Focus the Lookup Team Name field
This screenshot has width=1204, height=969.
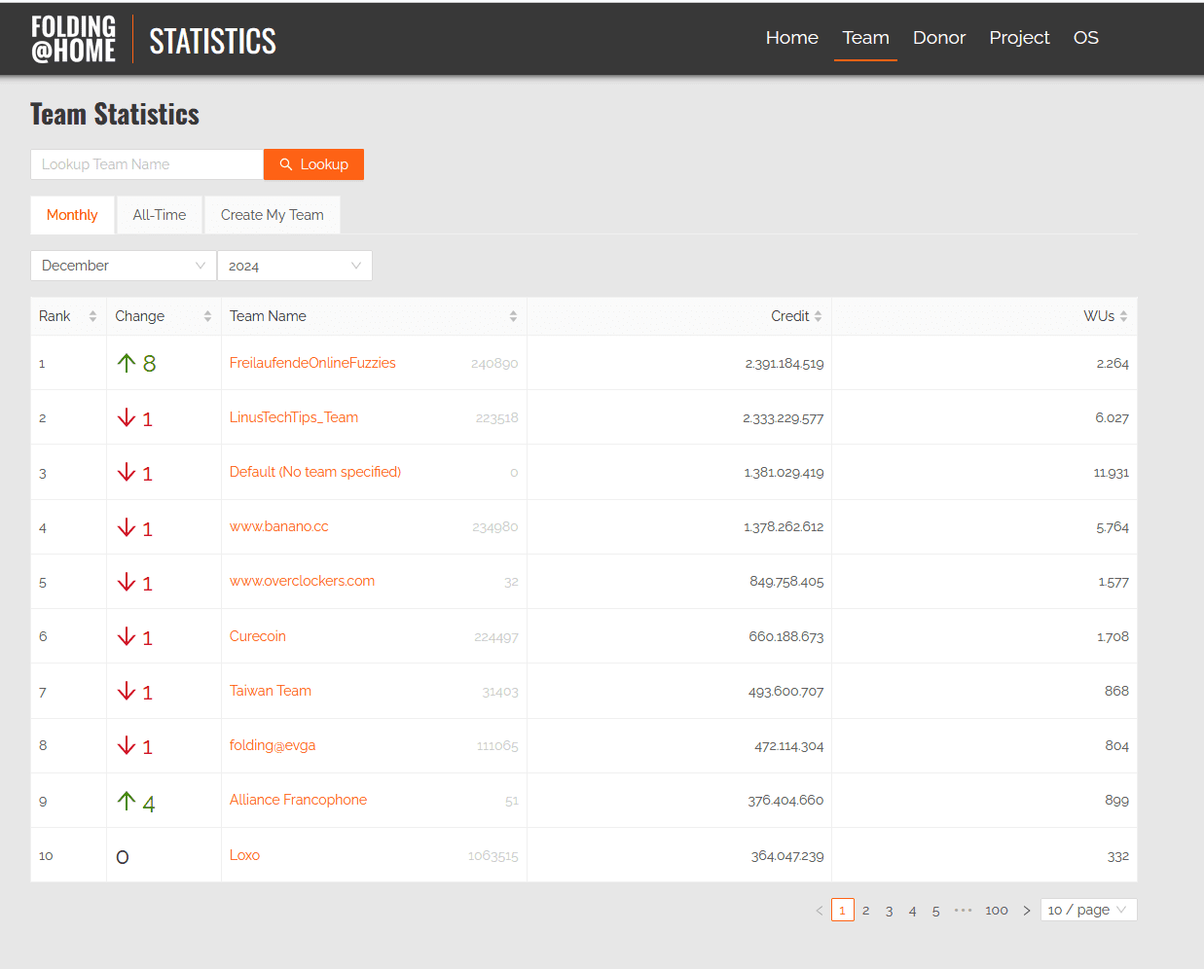(x=147, y=164)
